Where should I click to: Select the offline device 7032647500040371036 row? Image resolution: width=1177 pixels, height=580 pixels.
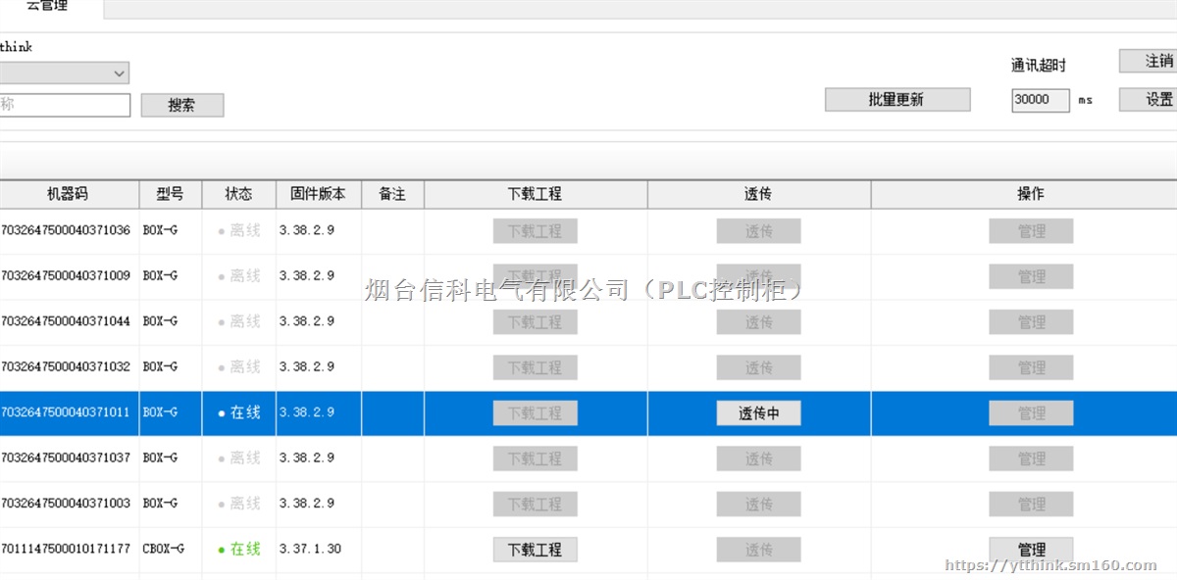(x=69, y=230)
